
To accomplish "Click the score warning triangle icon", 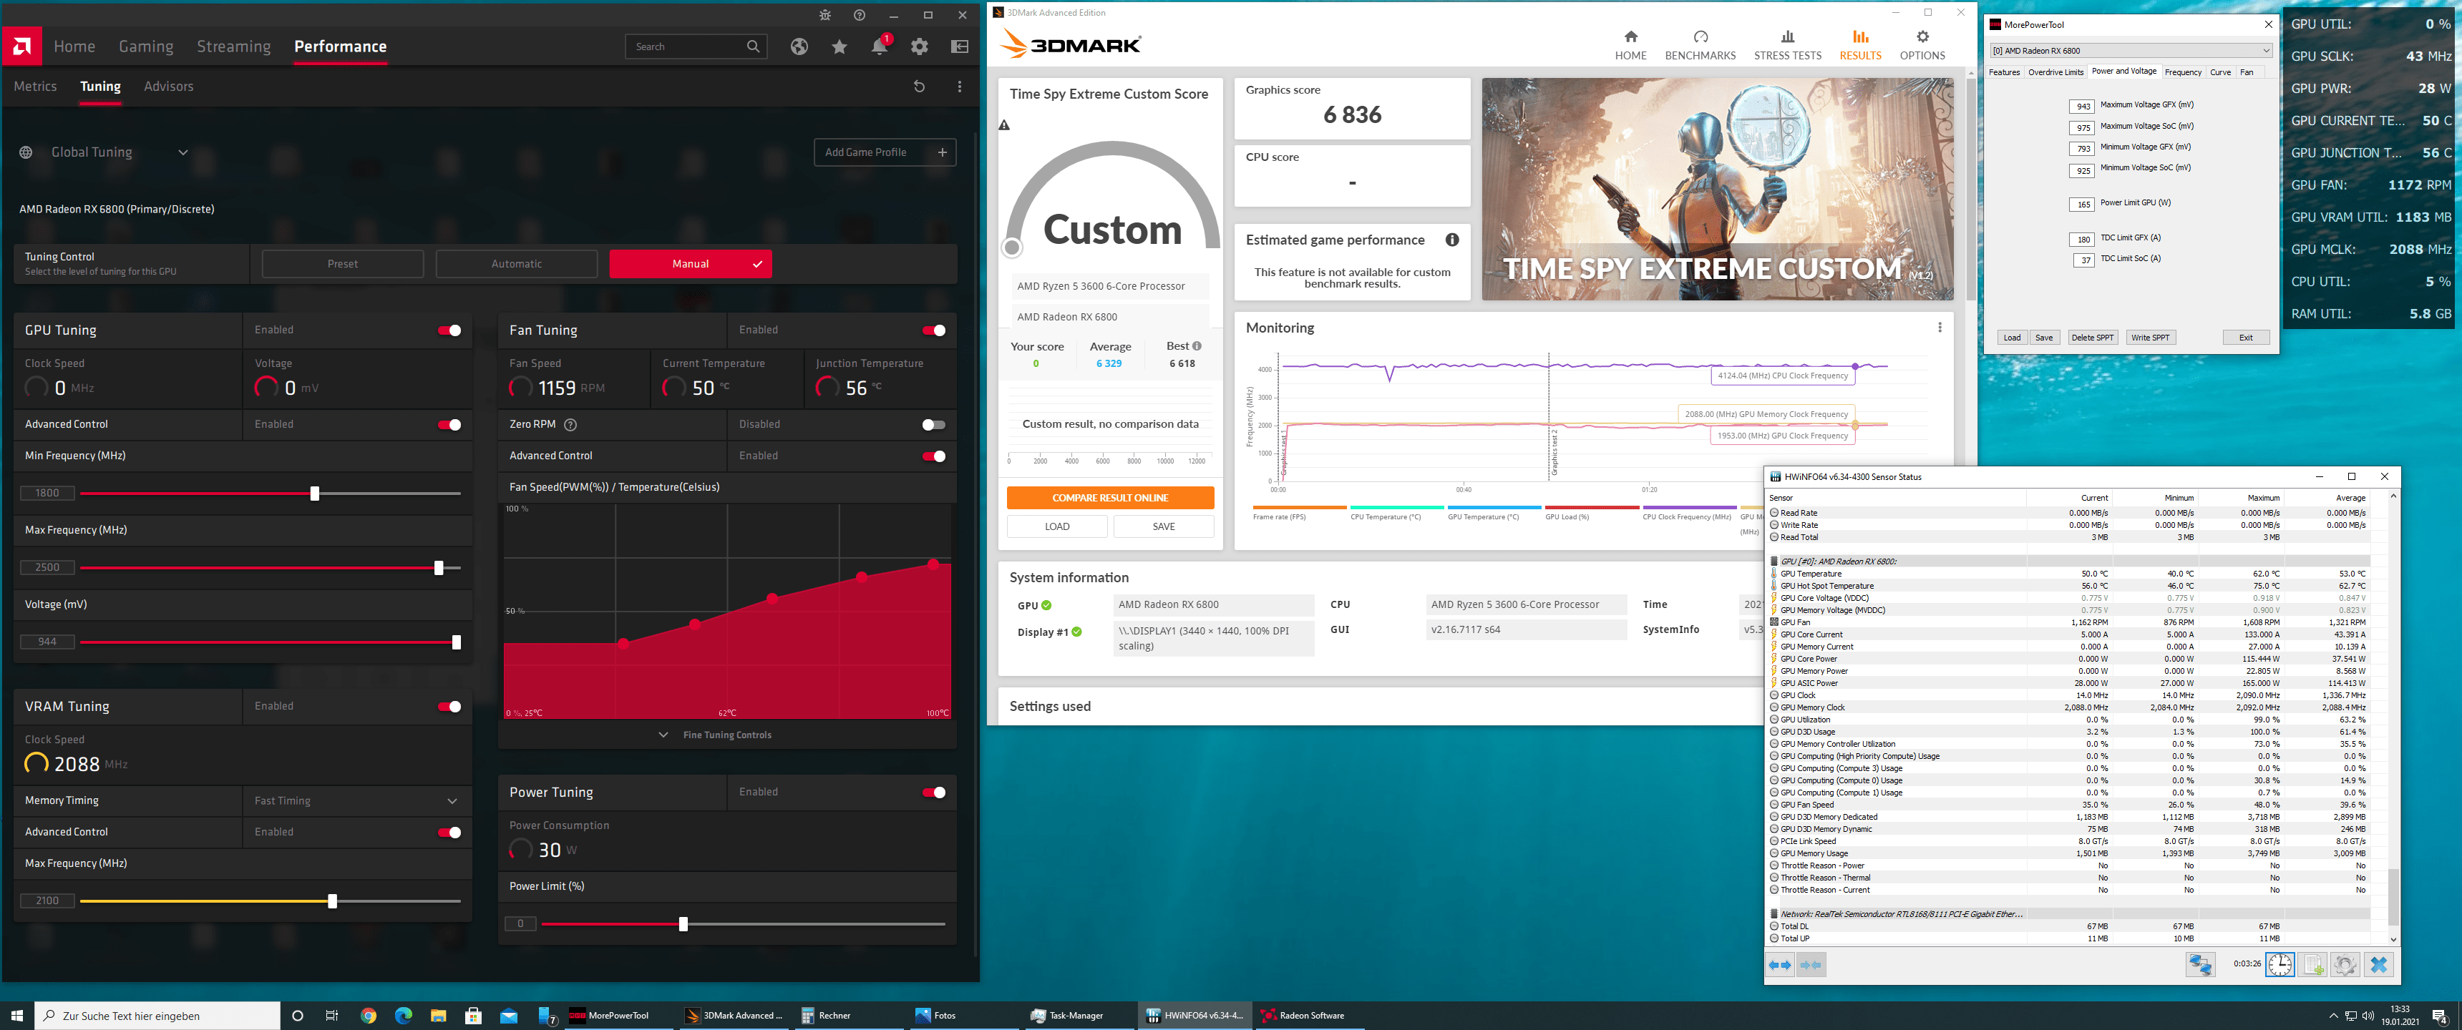I will click(x=1005, y=125).
